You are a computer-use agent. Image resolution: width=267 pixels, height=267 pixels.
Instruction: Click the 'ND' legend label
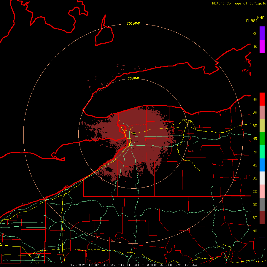[255, 231]
